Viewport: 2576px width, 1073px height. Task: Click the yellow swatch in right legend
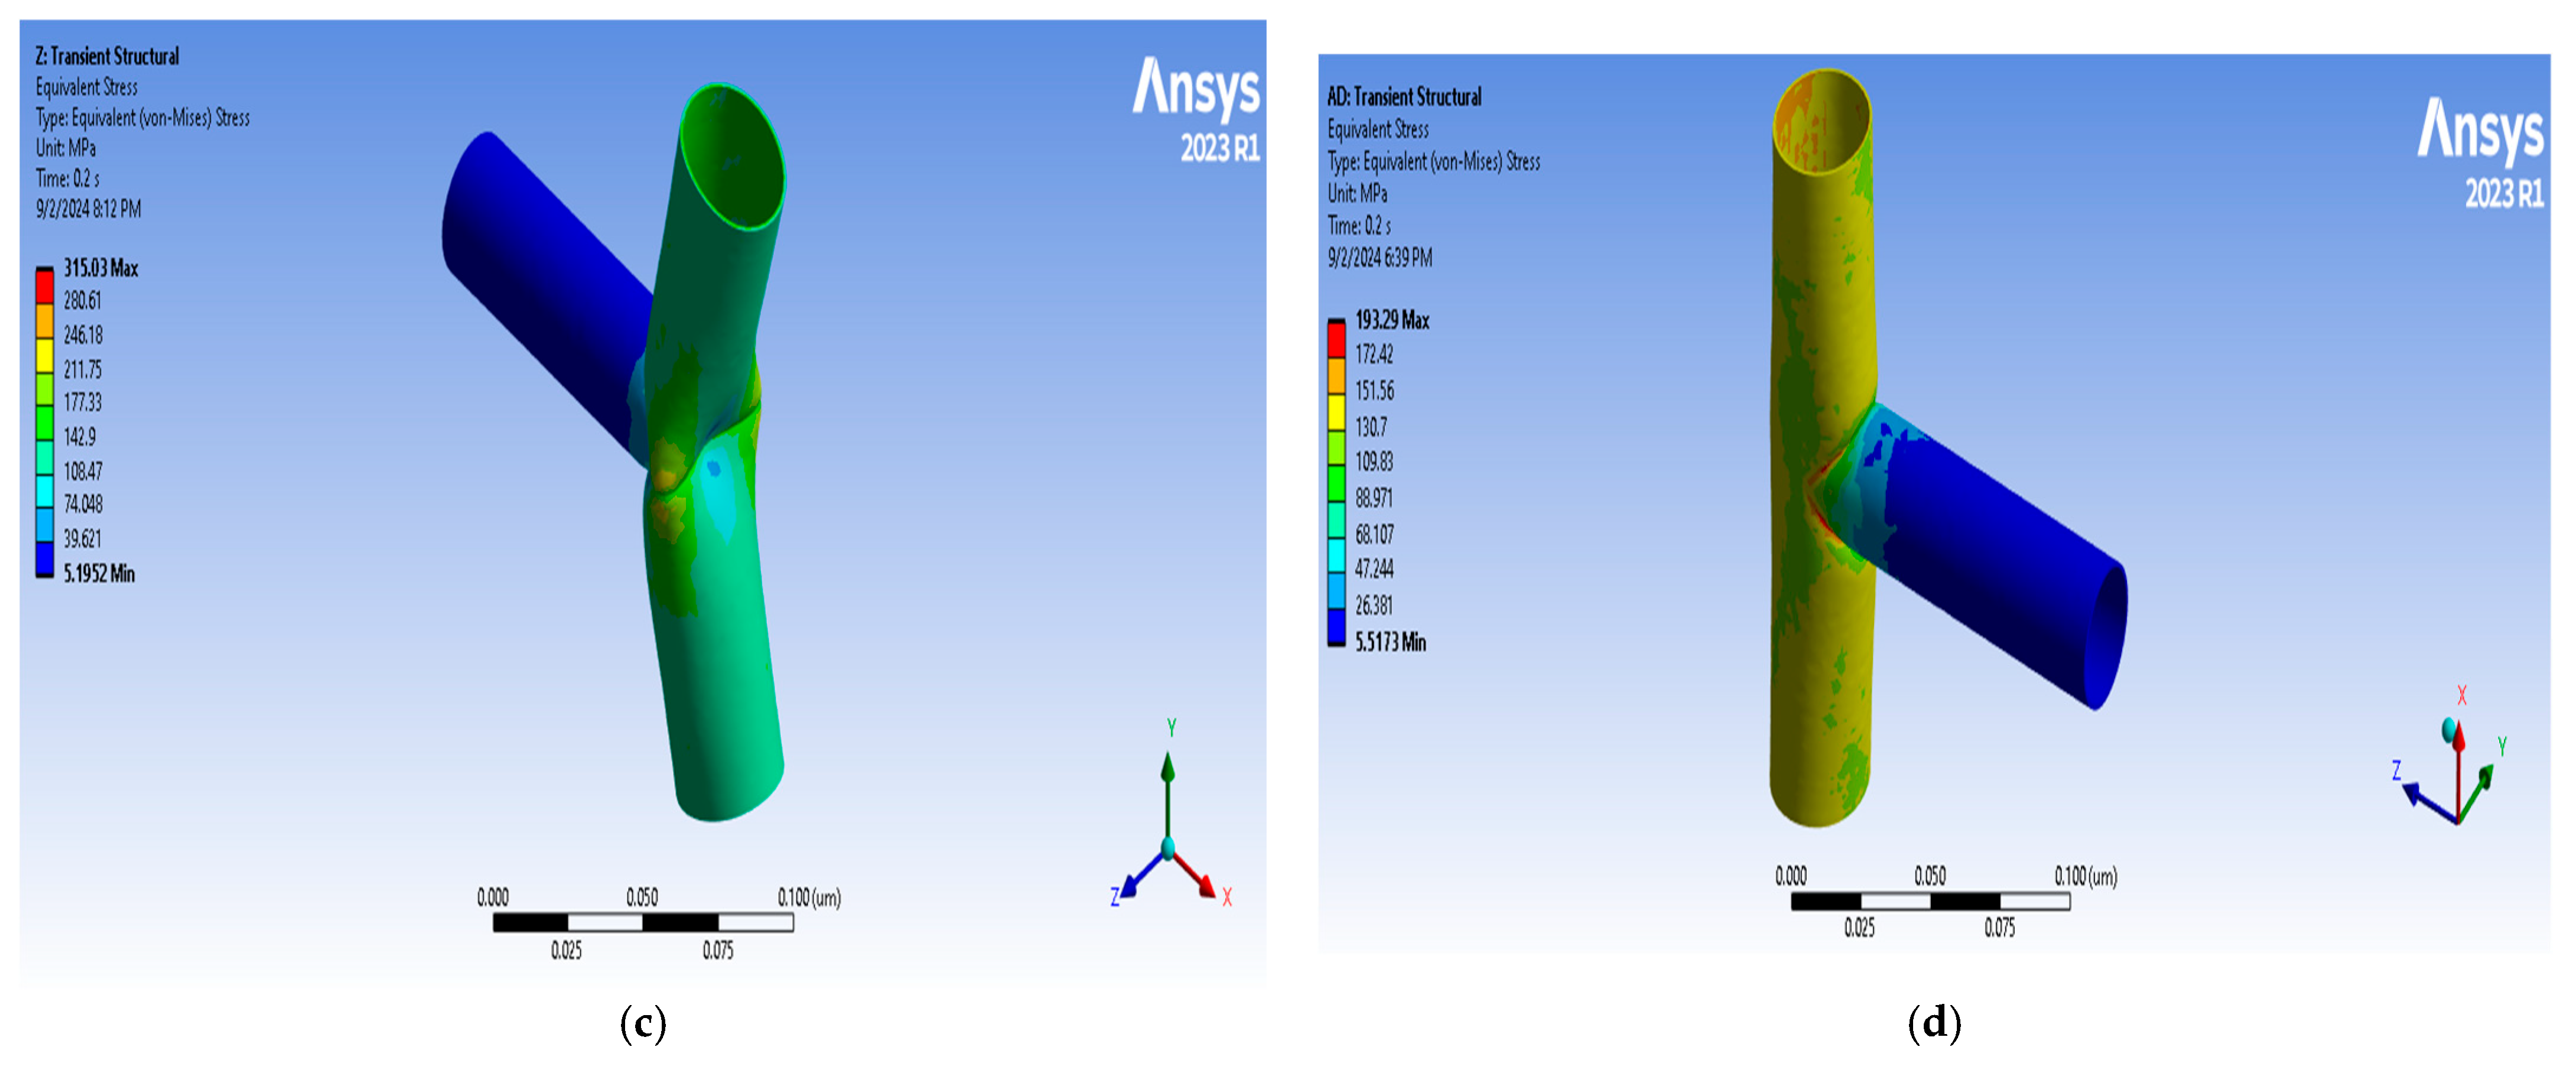click(1336, 412)
